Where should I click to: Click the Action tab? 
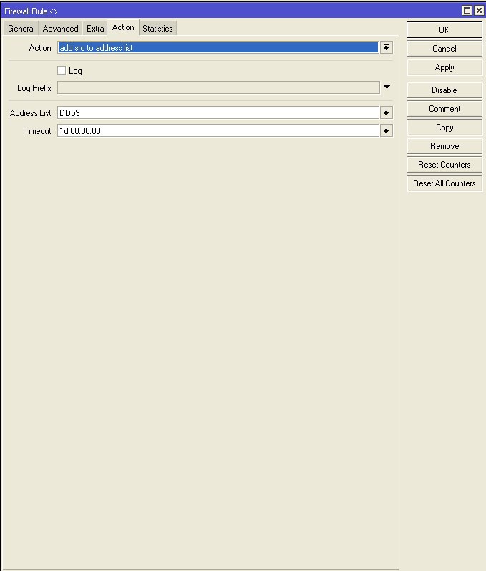point(123,27)
